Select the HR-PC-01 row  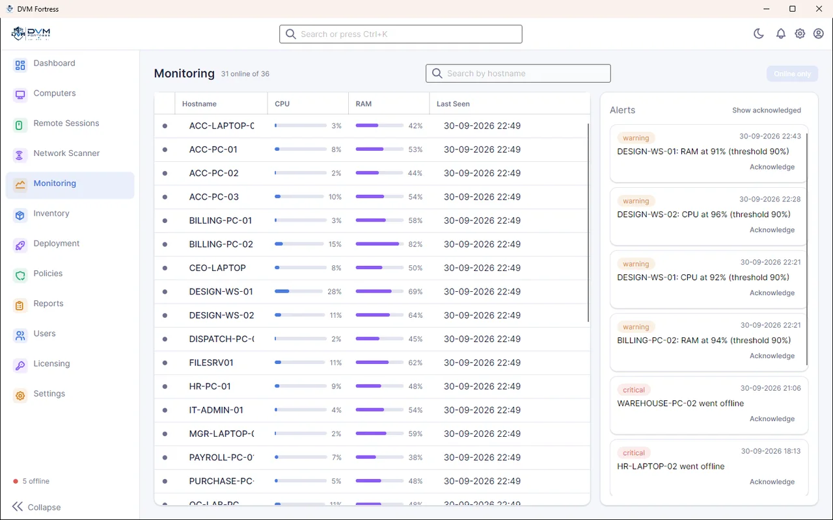click(x=372, y=386)
